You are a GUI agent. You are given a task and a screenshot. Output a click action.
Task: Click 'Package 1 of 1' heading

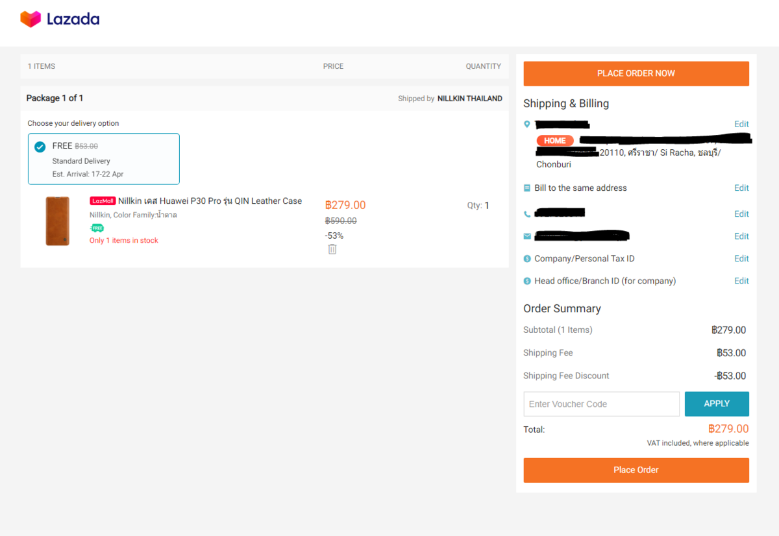55,98
